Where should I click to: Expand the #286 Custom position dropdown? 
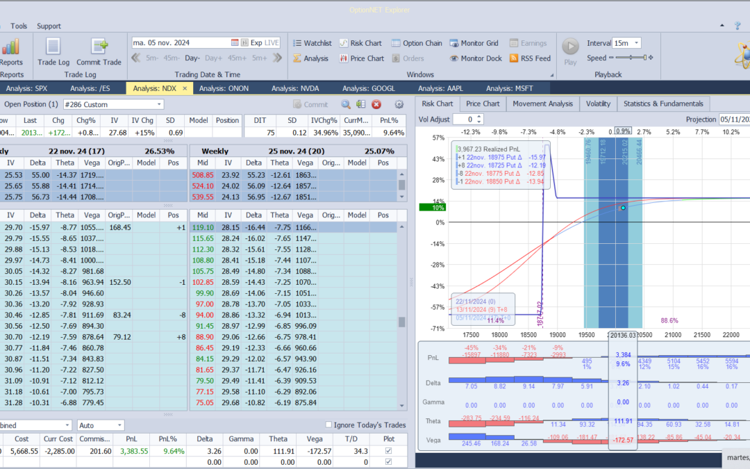[x=159, y=104]
